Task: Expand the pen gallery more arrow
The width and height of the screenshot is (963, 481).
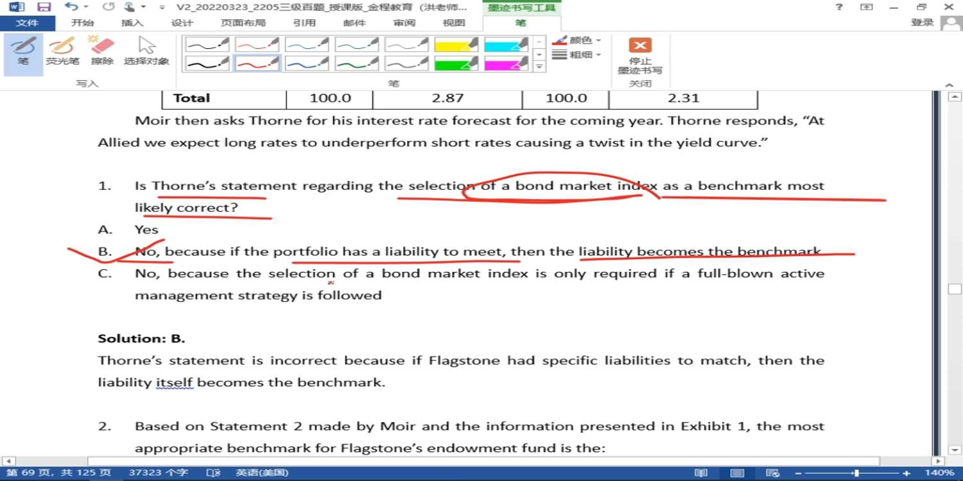Action: (540, 67)
